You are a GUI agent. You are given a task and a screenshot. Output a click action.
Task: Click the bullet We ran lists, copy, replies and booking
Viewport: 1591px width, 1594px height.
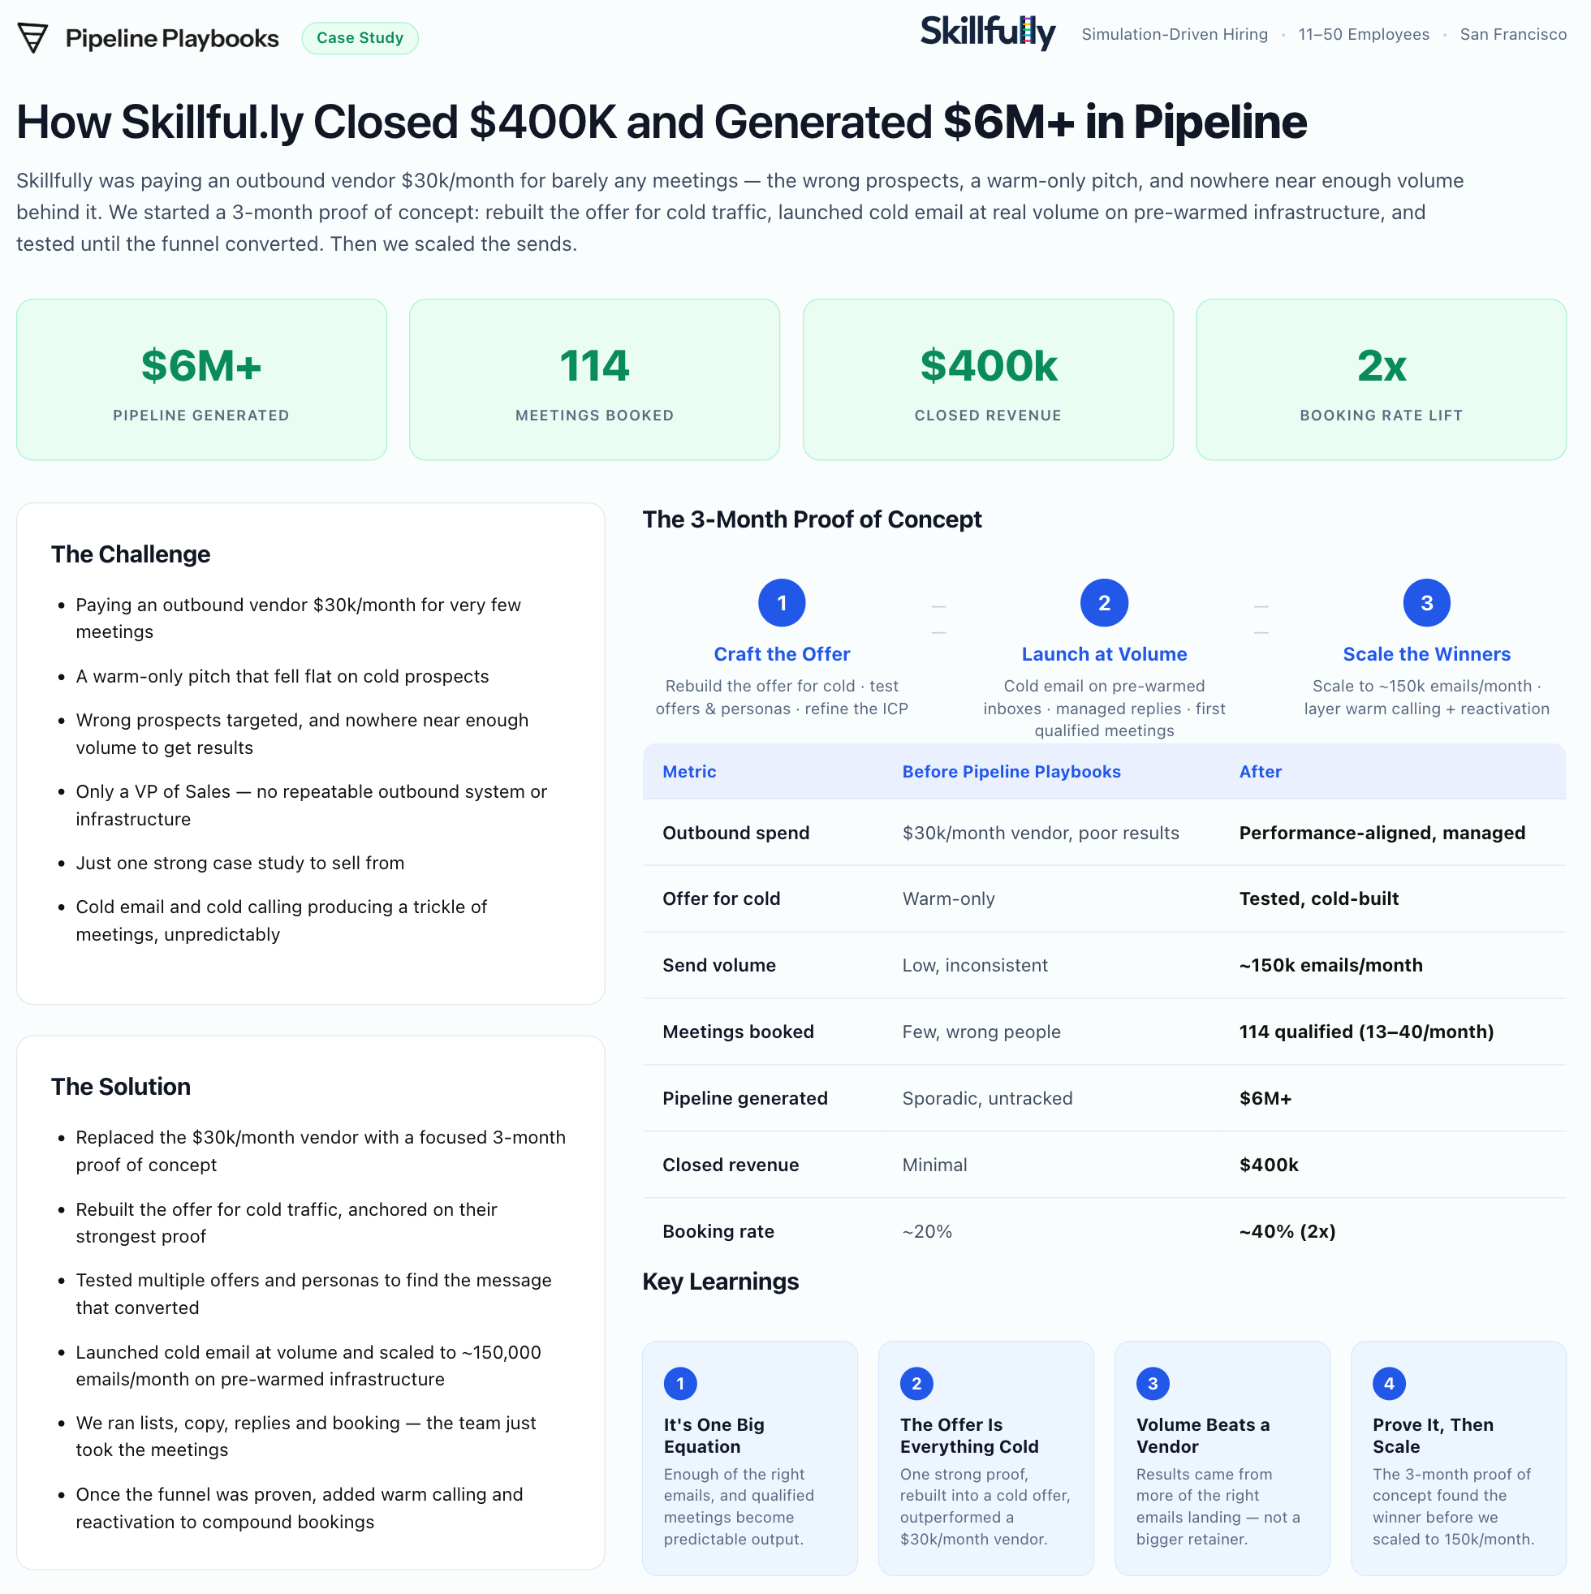pyautogui.click(x=305, y=1437)
